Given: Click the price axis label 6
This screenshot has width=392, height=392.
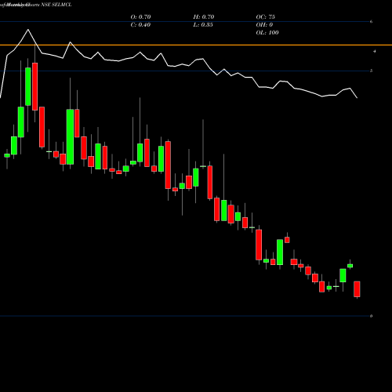Looking at the screenshot, I should point(372,22).
